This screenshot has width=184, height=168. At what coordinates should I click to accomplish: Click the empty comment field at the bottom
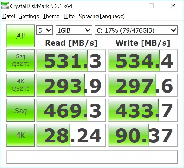92,157
